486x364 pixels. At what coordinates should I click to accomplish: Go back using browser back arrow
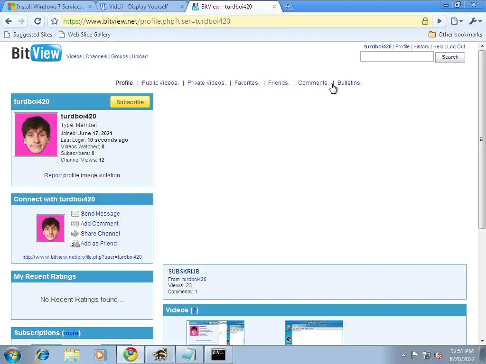tap(9, 21)
